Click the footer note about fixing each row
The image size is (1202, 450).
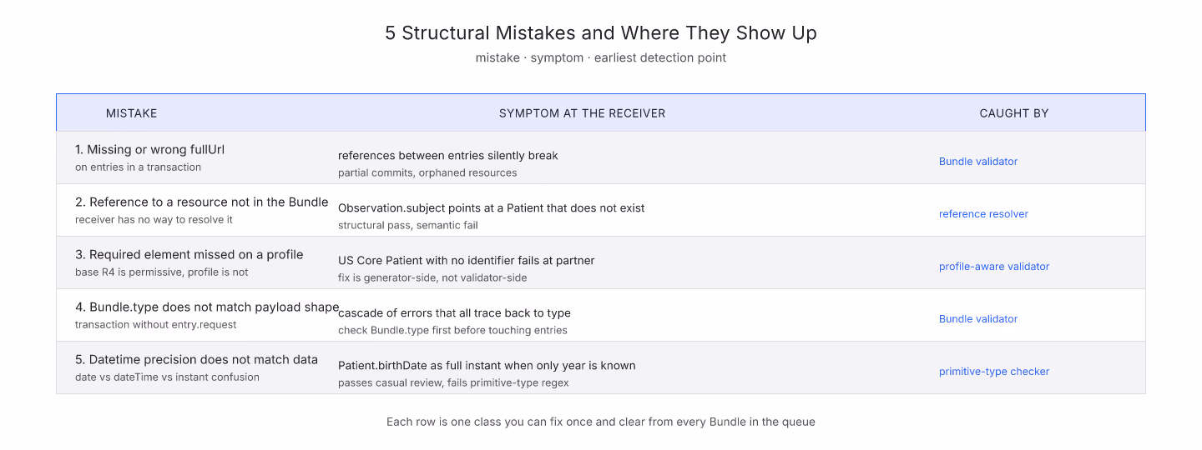(x=600, y=422)
